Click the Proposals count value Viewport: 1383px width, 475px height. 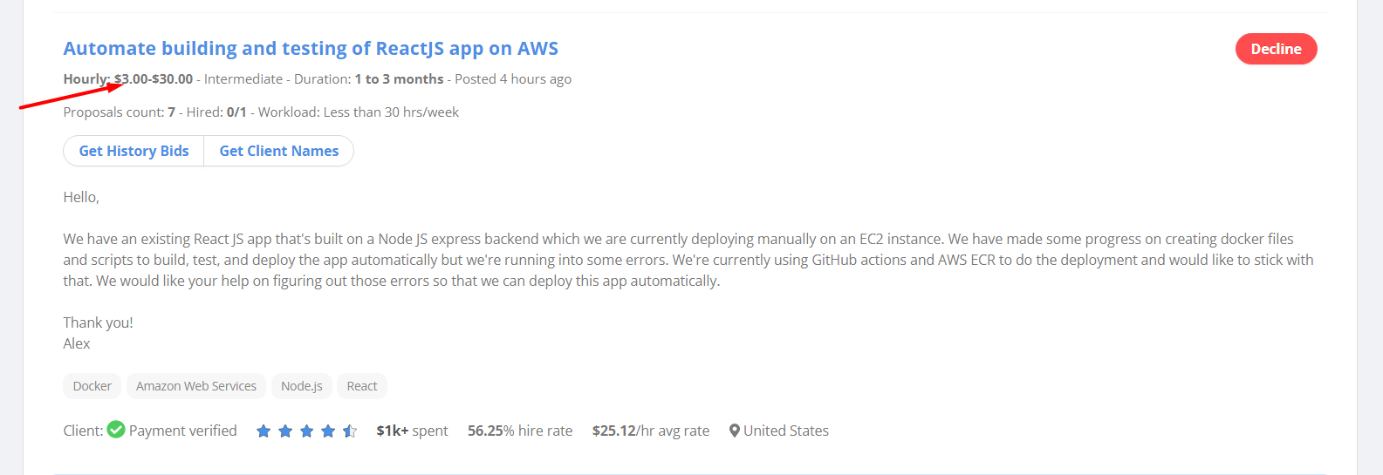(x=172, y=112)
